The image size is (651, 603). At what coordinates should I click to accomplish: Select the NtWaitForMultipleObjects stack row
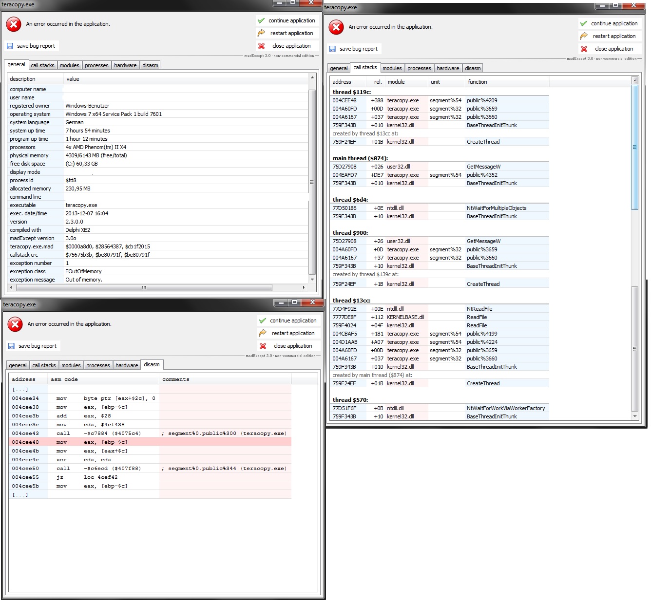point(440,208)
